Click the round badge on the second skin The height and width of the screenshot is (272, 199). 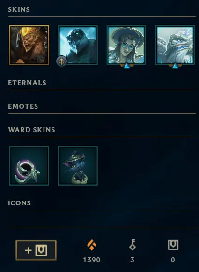[x=61, y=61]
